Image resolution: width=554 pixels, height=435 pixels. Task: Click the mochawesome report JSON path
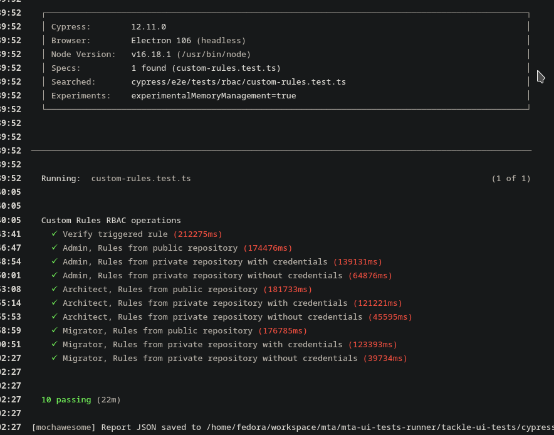point(376,427)
